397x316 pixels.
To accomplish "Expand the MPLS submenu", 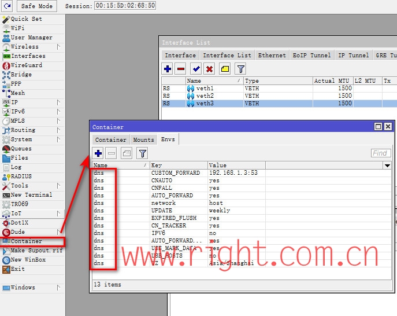I will 58,121.
